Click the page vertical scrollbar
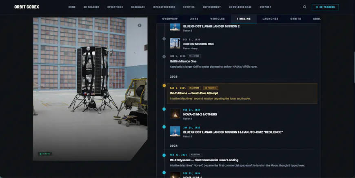 click(354, 67)
